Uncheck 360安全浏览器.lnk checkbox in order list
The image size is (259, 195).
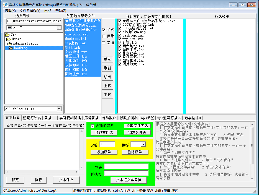[x=120, y=25]
